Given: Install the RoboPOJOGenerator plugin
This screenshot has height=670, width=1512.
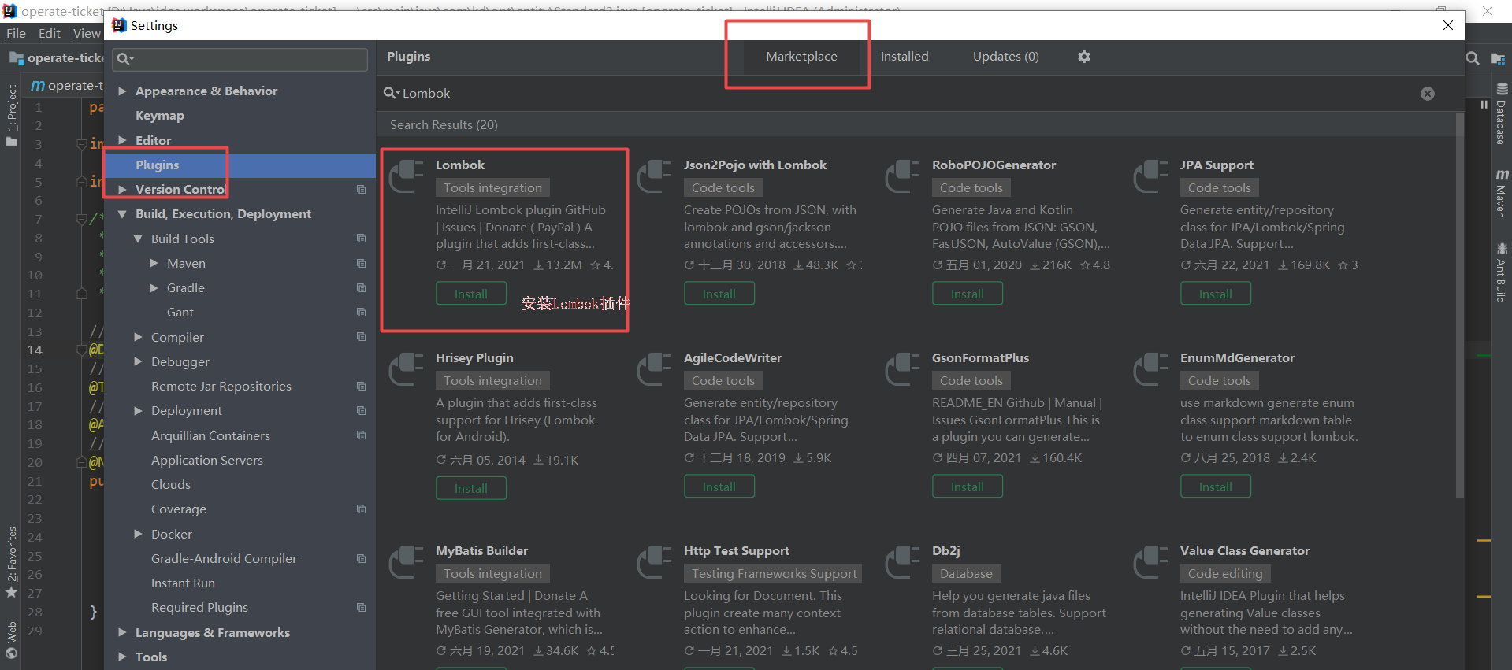Looking at the screenshot, I should tap(968, 294).
